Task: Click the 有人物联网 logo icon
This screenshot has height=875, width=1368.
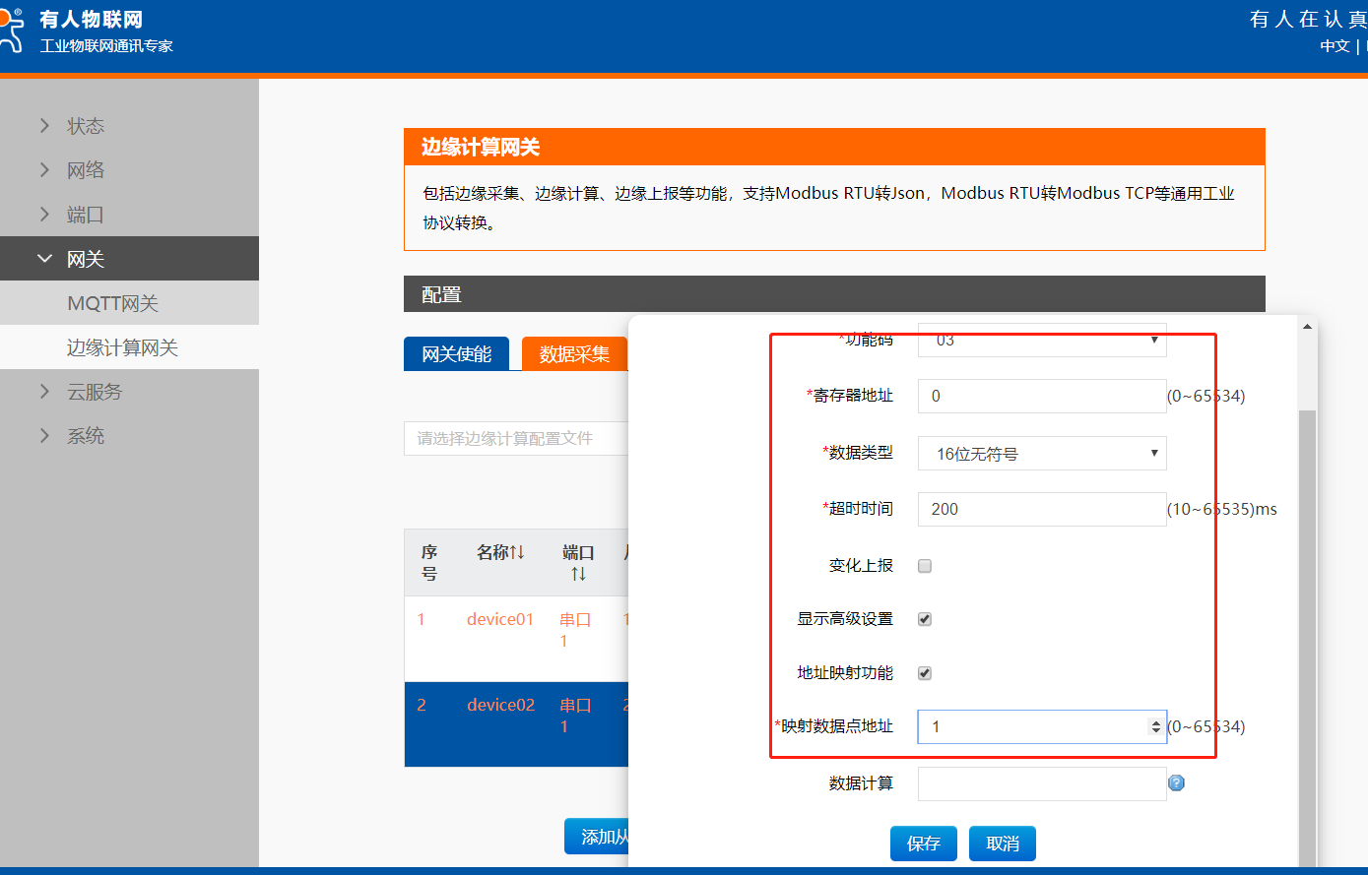Action: (x=11, y=30)
